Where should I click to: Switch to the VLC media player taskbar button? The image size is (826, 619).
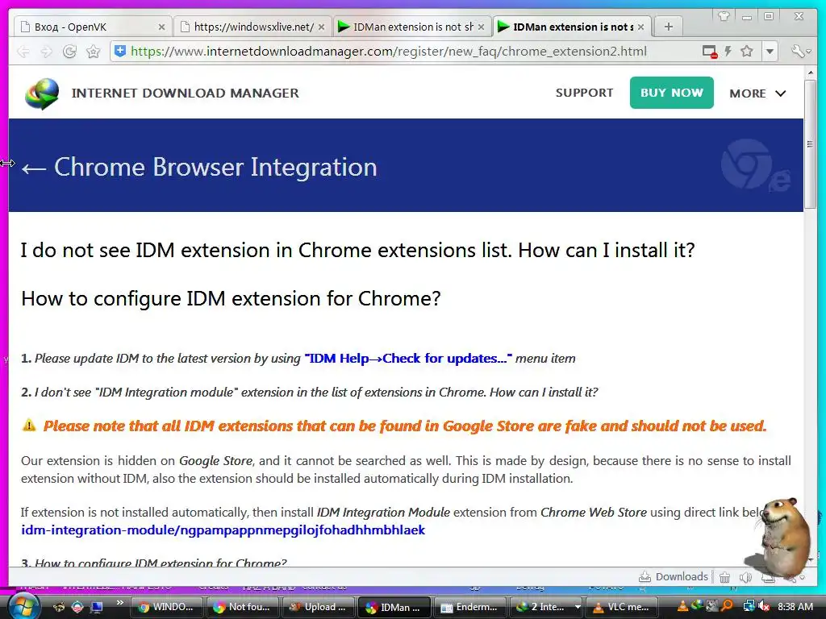(622, 607)
